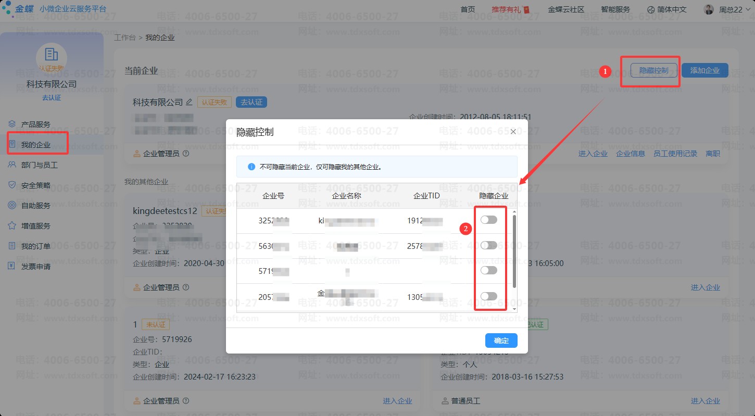Click the edit pencil next to 科技有限公司
The image size is (755, 416).
point(189,102)
